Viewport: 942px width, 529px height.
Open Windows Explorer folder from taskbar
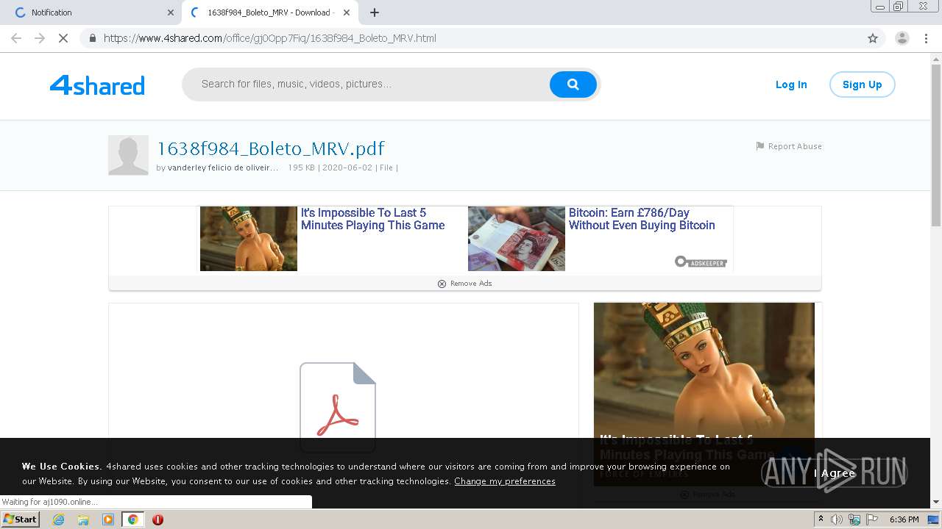coord(83,519)
